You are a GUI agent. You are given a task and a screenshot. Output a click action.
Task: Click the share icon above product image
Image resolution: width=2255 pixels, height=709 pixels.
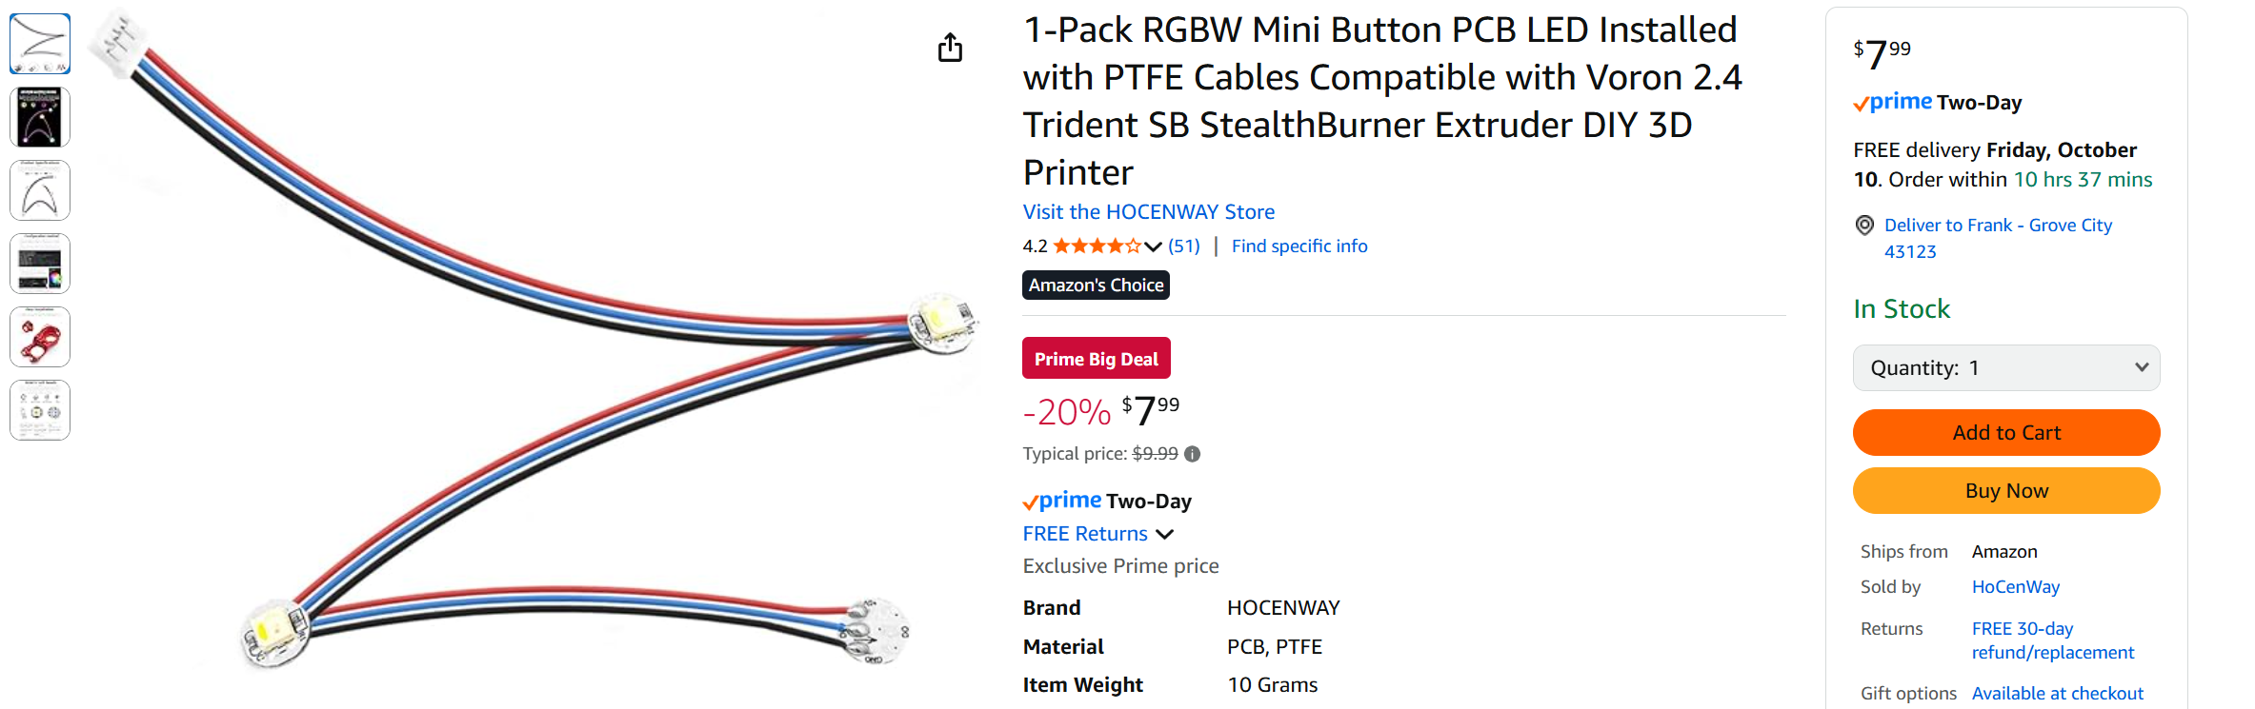point(950,48)
